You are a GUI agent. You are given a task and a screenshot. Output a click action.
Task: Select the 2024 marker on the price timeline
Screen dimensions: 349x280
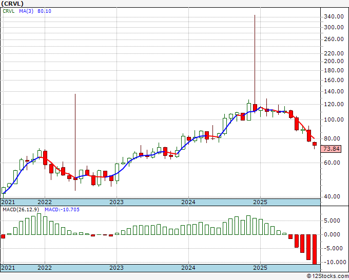(x=188, y=202)
